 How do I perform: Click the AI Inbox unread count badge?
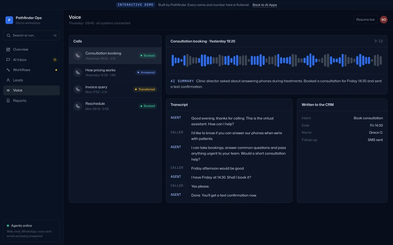point(55,60)
